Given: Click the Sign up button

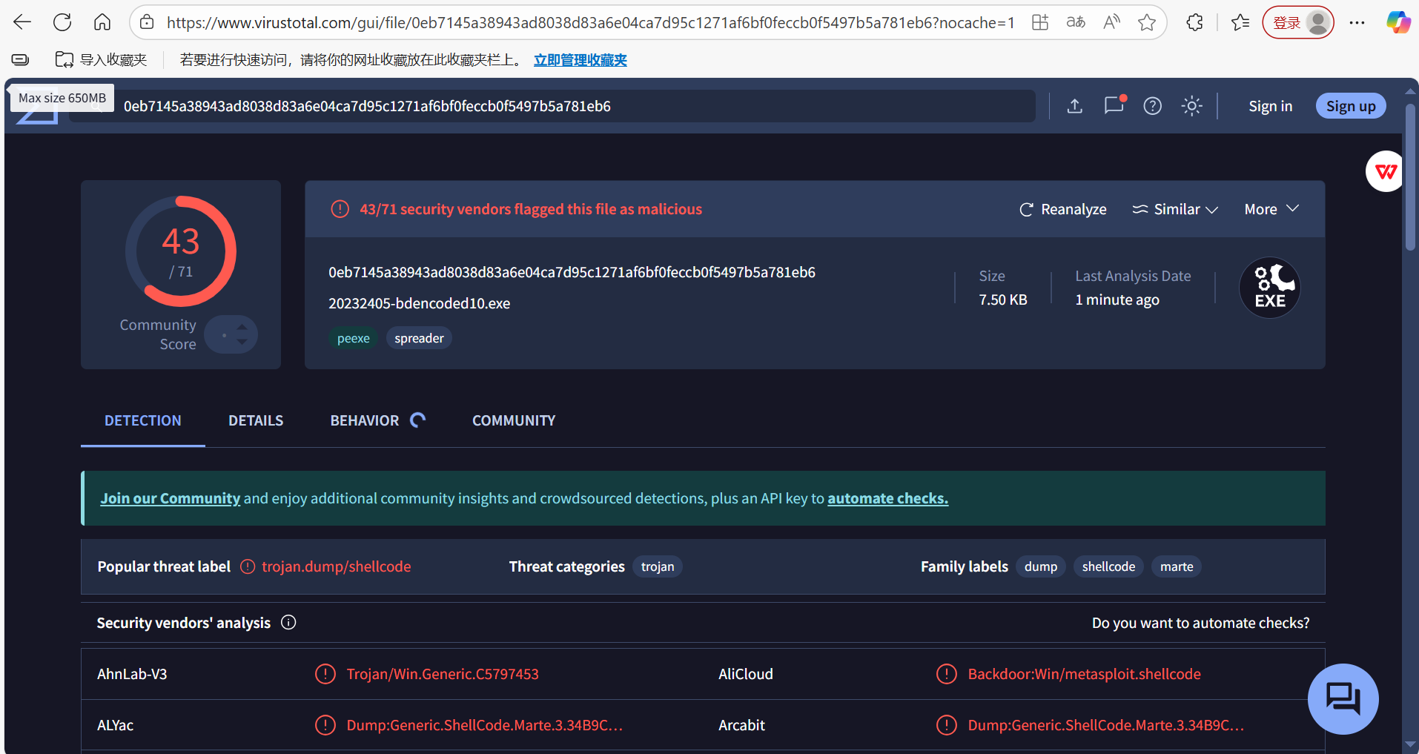Looking at the screenshot, I should [1351, 106].
